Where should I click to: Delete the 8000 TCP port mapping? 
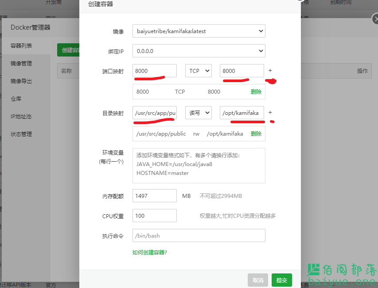pos(256,92)
